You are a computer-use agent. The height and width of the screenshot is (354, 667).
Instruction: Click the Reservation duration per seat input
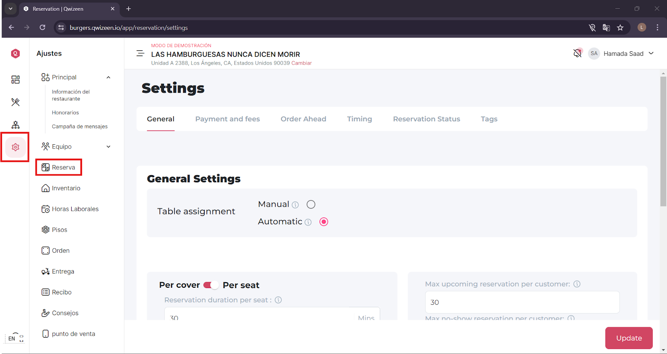pos(272,314)
